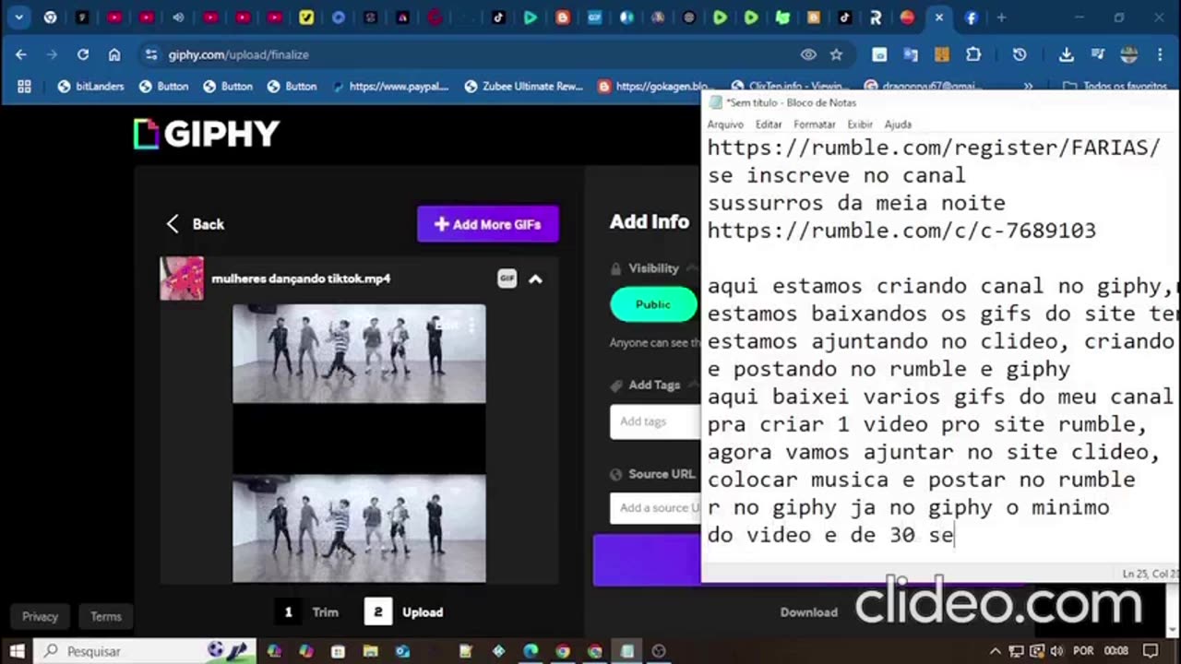Screen dimensions: 1181x664
Task: Open the paypal bookmark
Action: 390,86
